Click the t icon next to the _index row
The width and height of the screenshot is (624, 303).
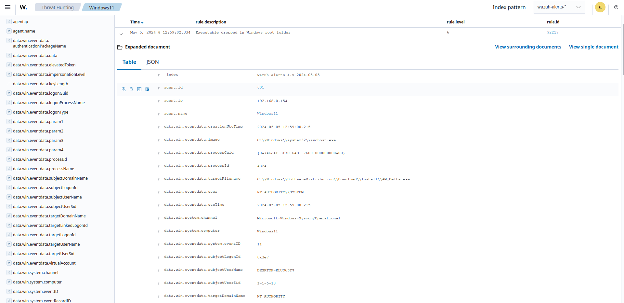(x=159, y=75)
